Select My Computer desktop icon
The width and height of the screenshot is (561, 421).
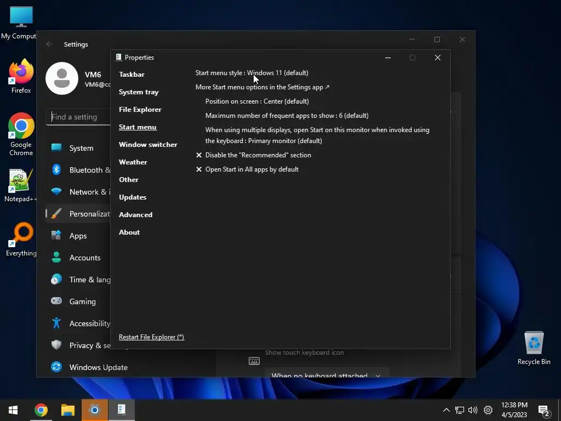tap(20, 23)
